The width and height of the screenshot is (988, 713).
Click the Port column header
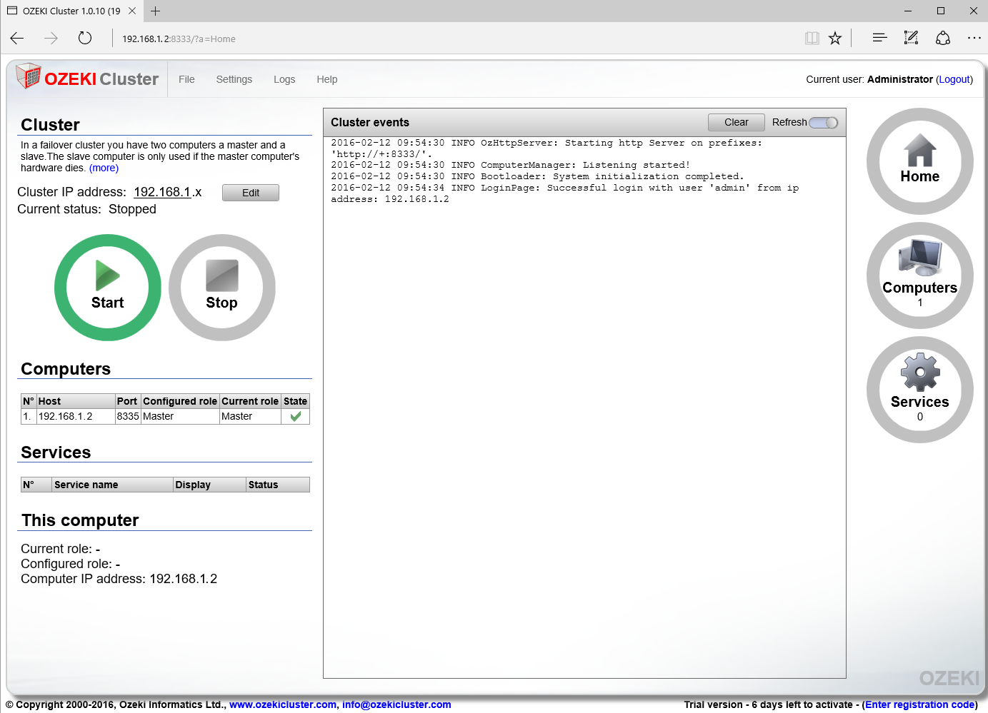[128, 401]
